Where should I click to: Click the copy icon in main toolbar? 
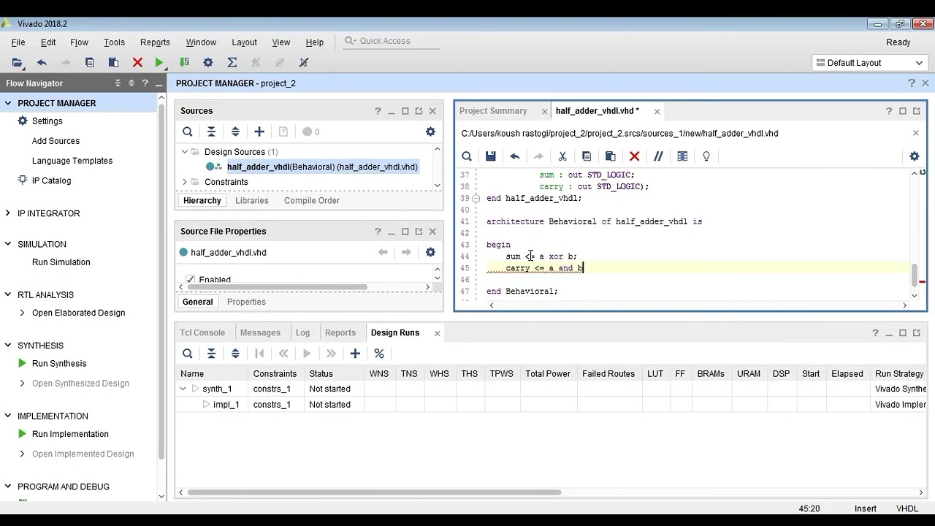click(89, 63)
